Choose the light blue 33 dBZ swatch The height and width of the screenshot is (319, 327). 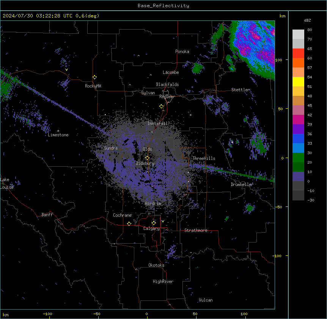[298, 148]
